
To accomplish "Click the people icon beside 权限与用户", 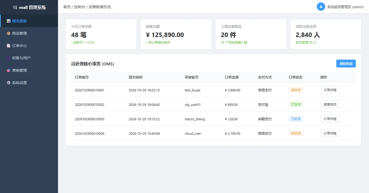I will pyautogui.click(x=9, y=58).
